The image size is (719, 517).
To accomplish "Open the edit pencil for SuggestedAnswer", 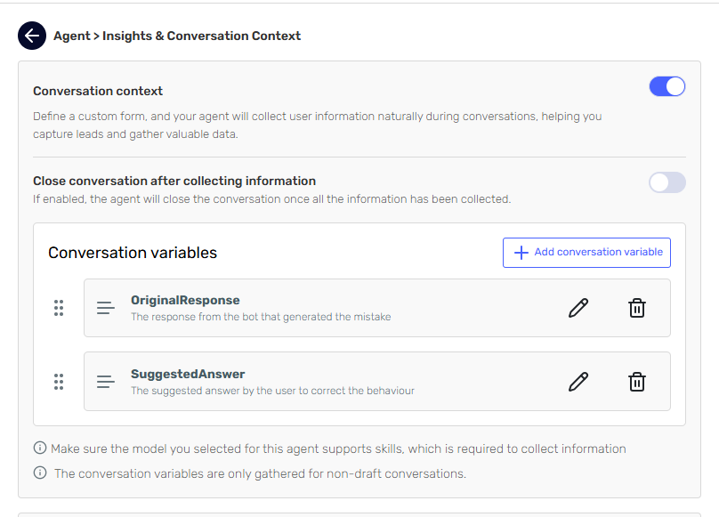I will [578, 382].
